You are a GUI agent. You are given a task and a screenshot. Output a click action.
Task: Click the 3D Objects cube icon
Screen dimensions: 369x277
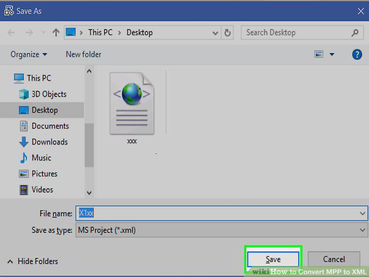point(24,94)
